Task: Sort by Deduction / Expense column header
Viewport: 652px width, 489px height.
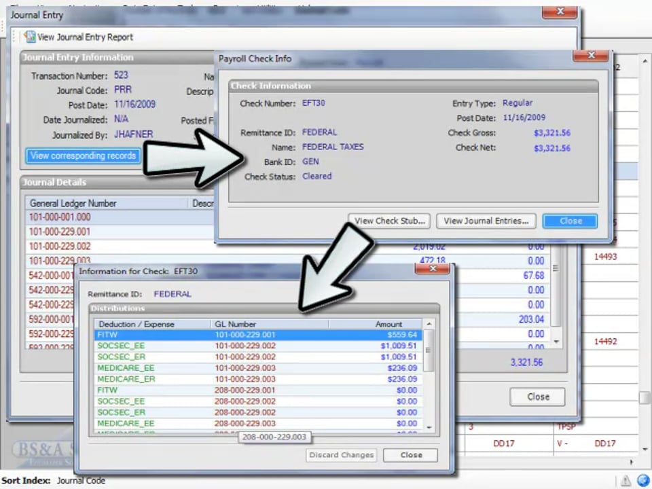Action: pyautogui.click(x=153, y=325)
